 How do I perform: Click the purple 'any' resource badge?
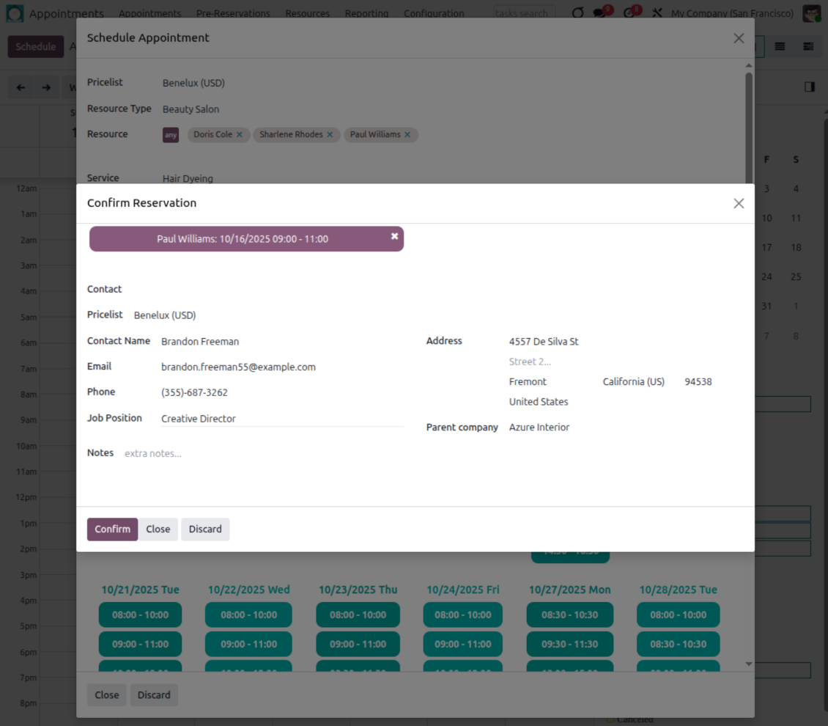pos(170,135)
